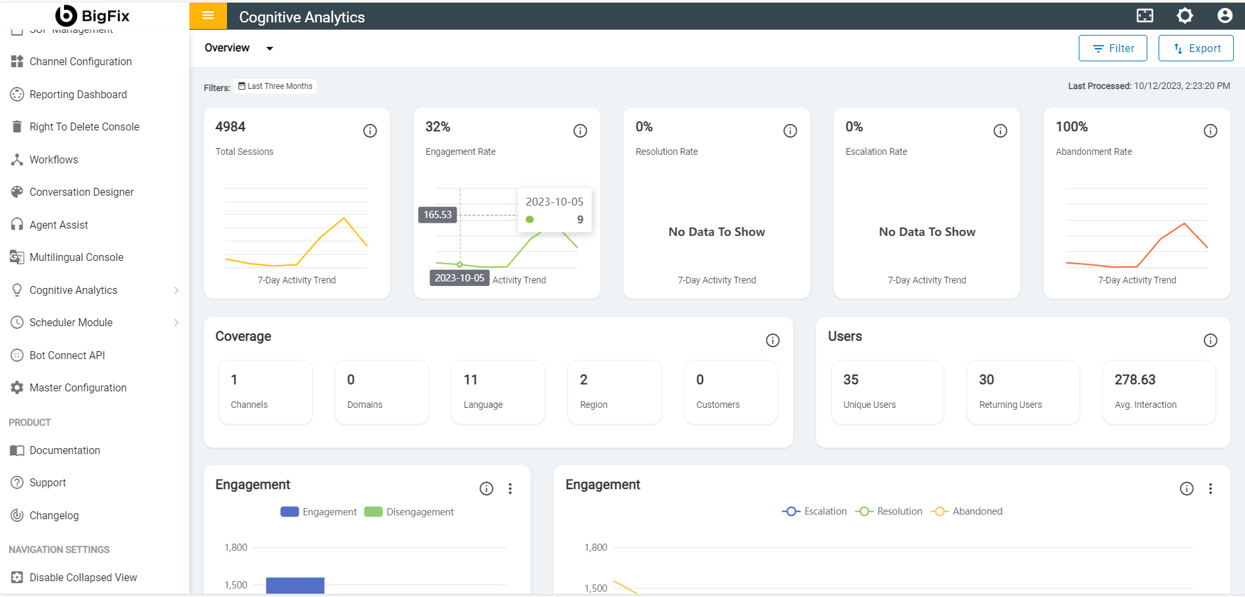
Task: Click the Last Three Months filter chip
Action: pyautogui.click(x=275, y=86)
